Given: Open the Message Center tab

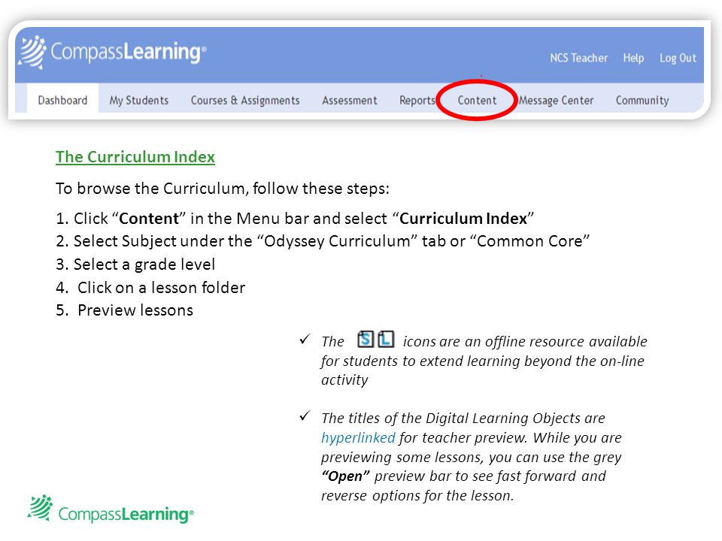Looking at the screenshot, I should 557,100.
